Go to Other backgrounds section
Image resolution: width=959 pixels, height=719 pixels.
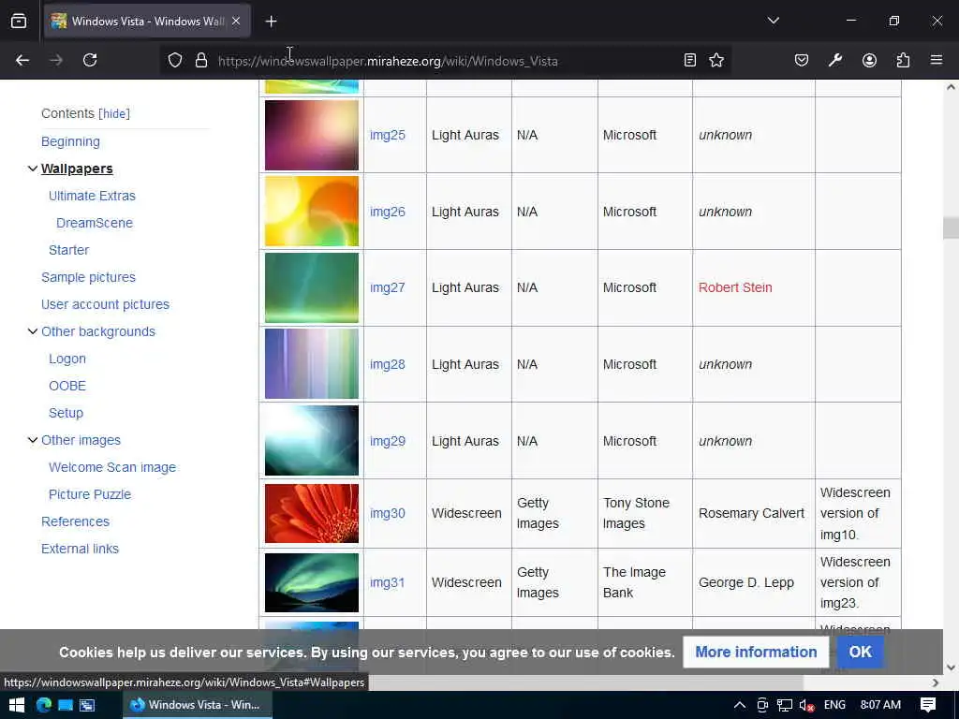tap(97, 331)
